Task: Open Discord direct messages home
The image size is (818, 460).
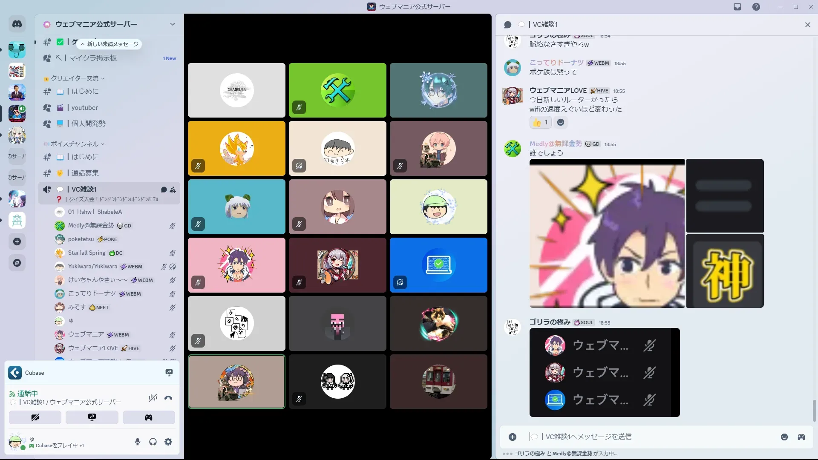Action: pyautogui.click(x=17, y=24)
